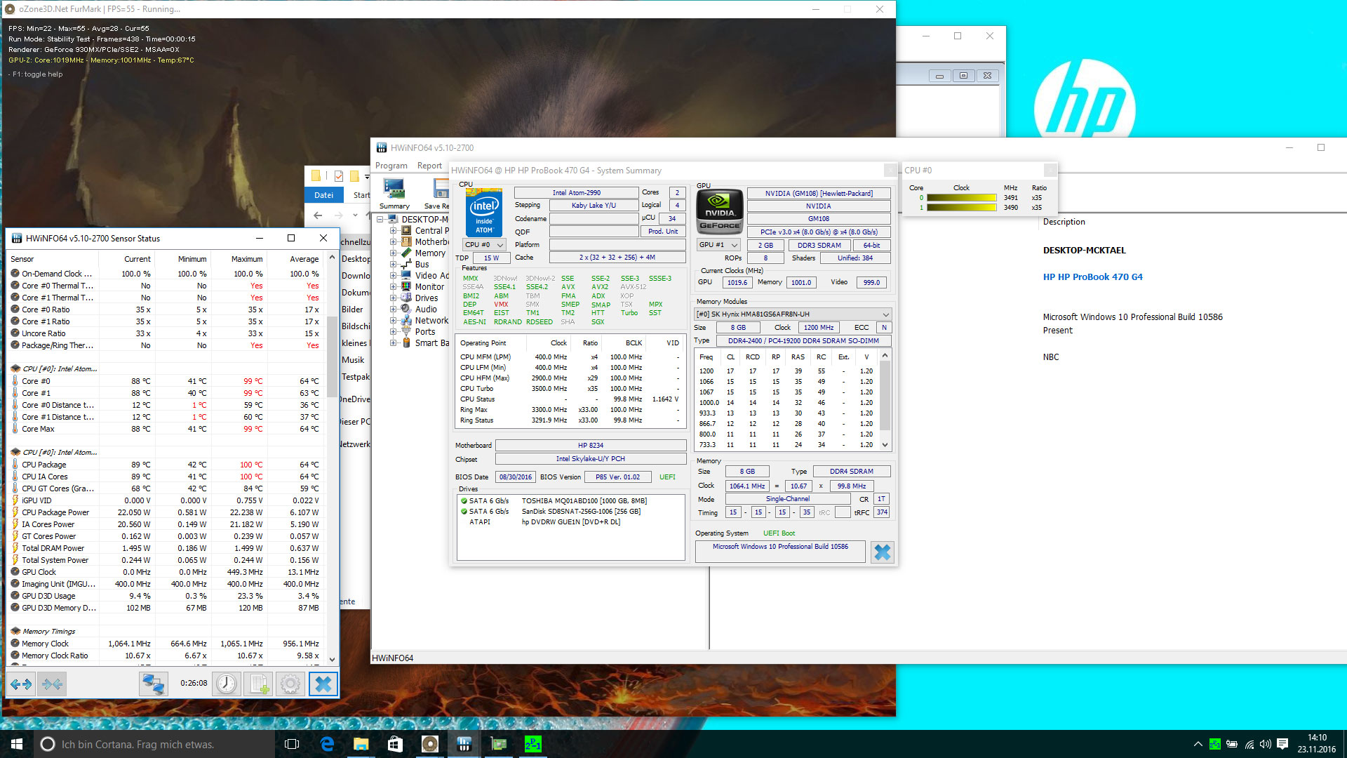Image resolution: width=1347 pixels, height=758 pixels.
Task: Expand the Memory tree node
Action: (x=394, y=253)
